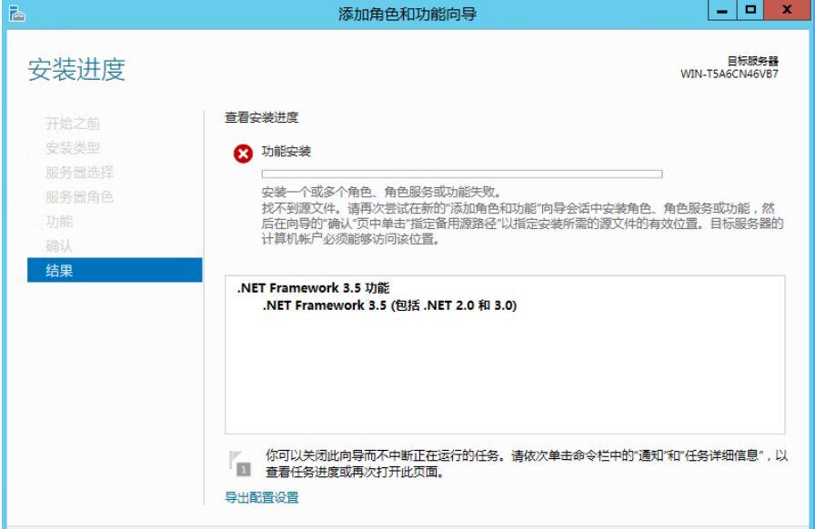Minimize the 添加角色和功能向导 window
Image resolution: width=815 pixels, height=529 pixels.
722,10
